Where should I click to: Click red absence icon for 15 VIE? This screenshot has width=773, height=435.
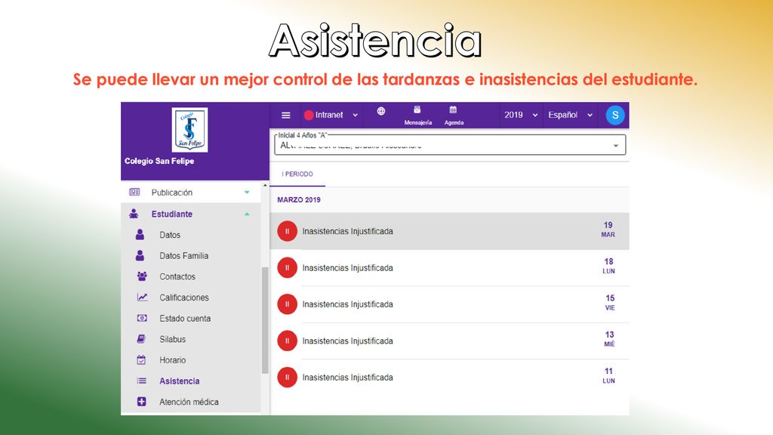point(287,304)
